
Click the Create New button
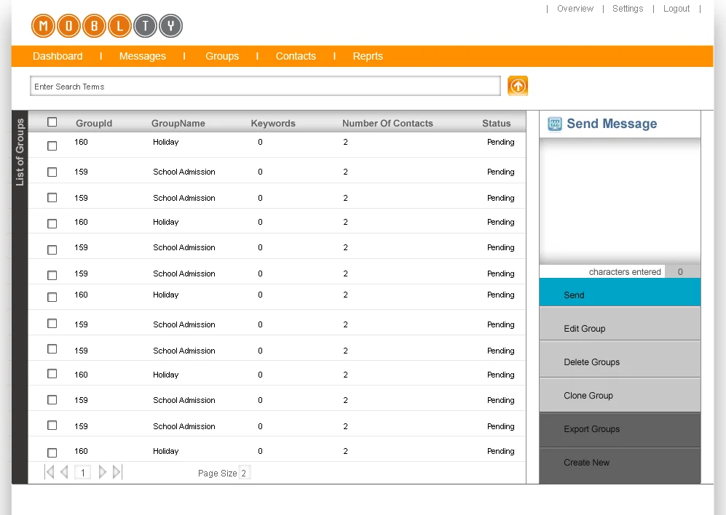click(x=620, y=466)
